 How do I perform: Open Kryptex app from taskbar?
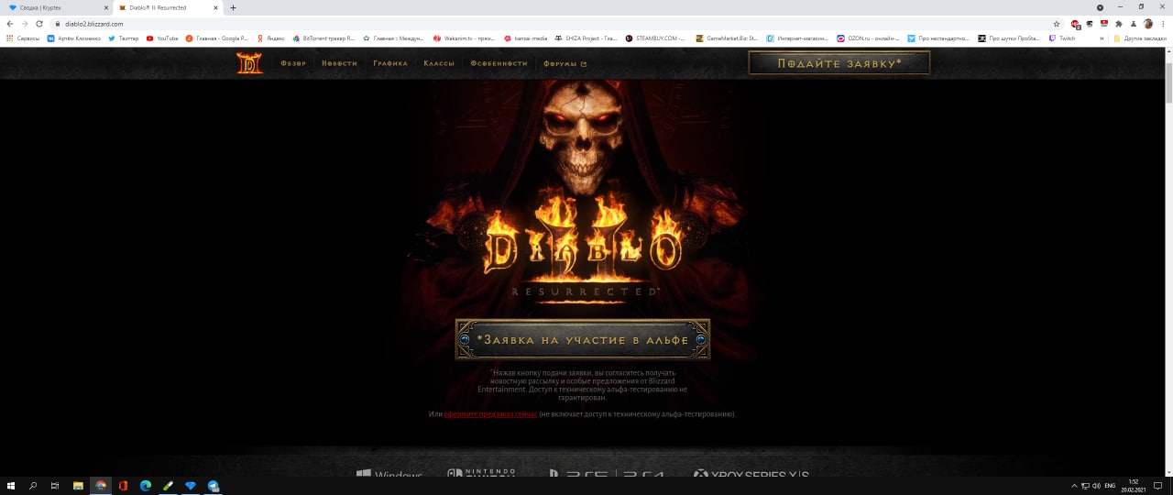point(191,486)
